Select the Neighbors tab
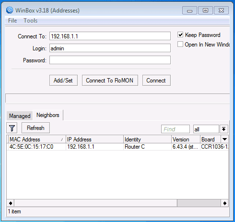 [x=48, y=115]
